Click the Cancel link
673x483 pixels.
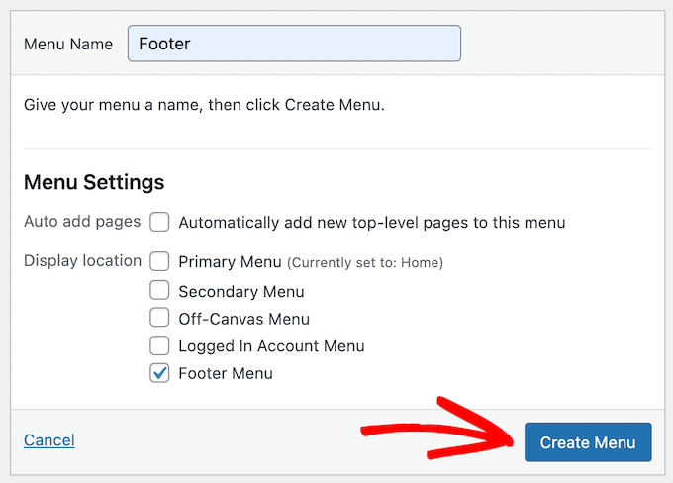[49, 440]
